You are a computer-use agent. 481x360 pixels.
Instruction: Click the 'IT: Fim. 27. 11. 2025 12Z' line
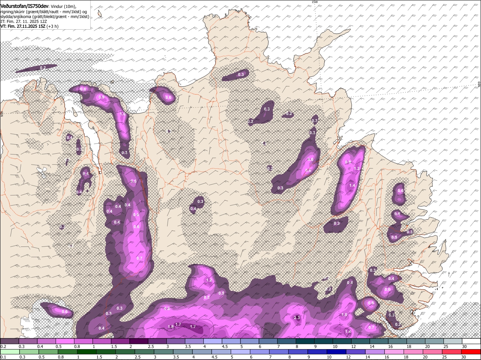tap(24, 21)
